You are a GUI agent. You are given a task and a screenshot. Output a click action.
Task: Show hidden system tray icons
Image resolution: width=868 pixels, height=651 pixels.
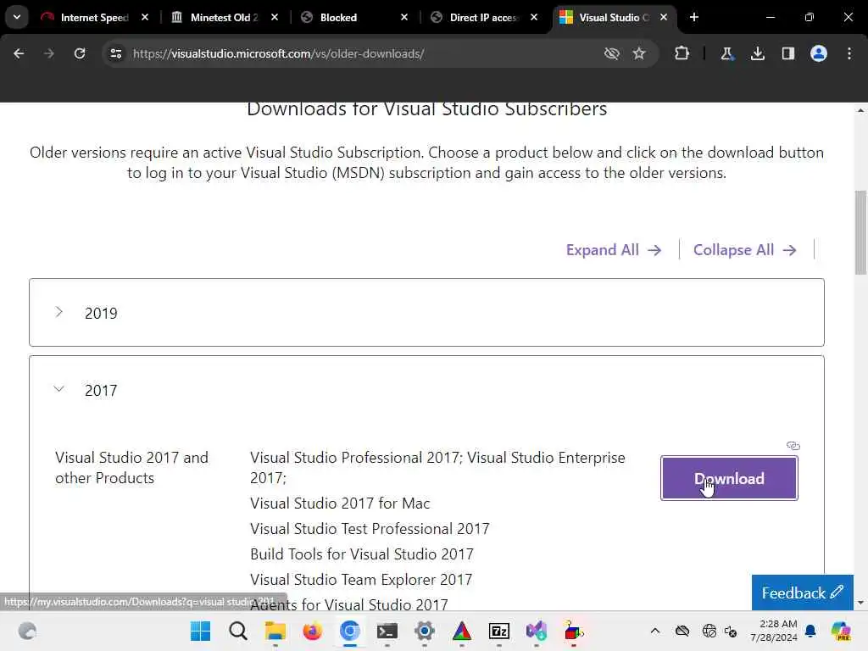pyautogui.click(x=655, y=631)
